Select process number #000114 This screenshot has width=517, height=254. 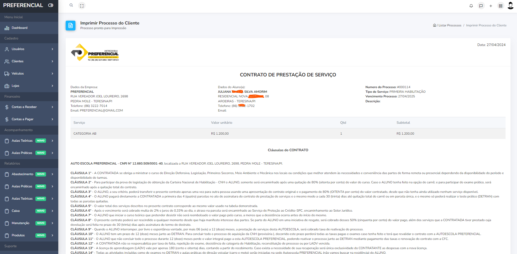pyautogui.click(x=404, y=87)
